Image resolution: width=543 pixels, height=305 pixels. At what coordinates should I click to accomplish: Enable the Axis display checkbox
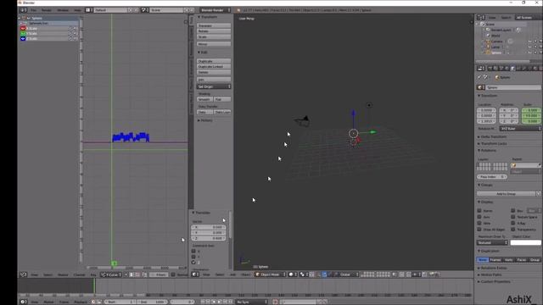479,217
